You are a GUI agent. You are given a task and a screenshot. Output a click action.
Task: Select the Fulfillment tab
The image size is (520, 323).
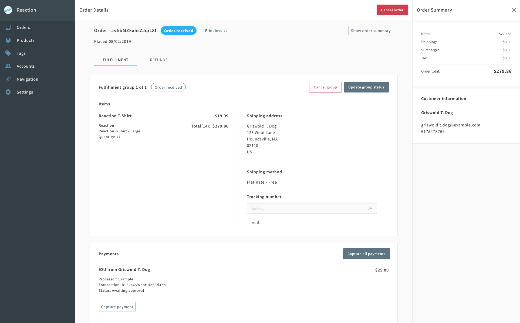tap(116, 60)
